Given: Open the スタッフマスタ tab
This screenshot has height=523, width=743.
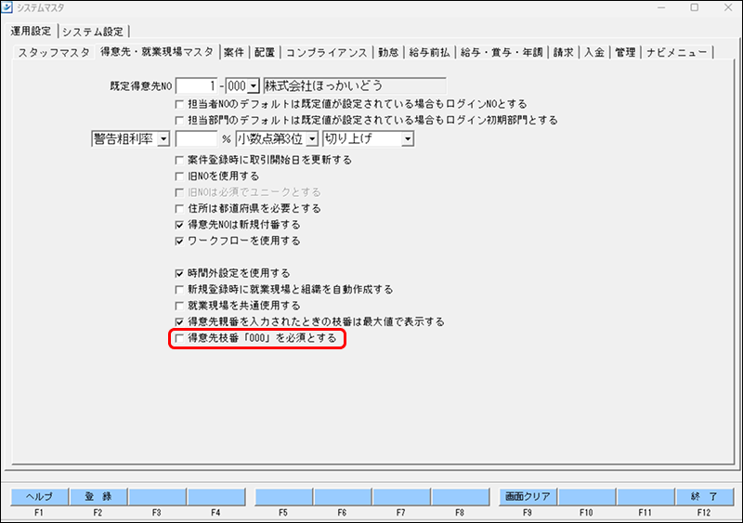Looking at the screenshot, I should [54, 52].
